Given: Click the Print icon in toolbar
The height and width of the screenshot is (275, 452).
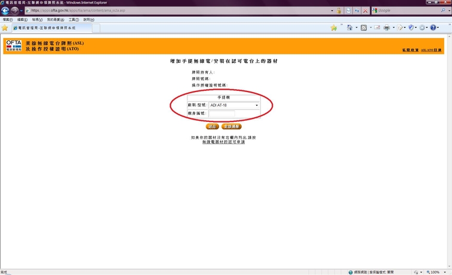Looking at the screenshot, I should [387, 27].
